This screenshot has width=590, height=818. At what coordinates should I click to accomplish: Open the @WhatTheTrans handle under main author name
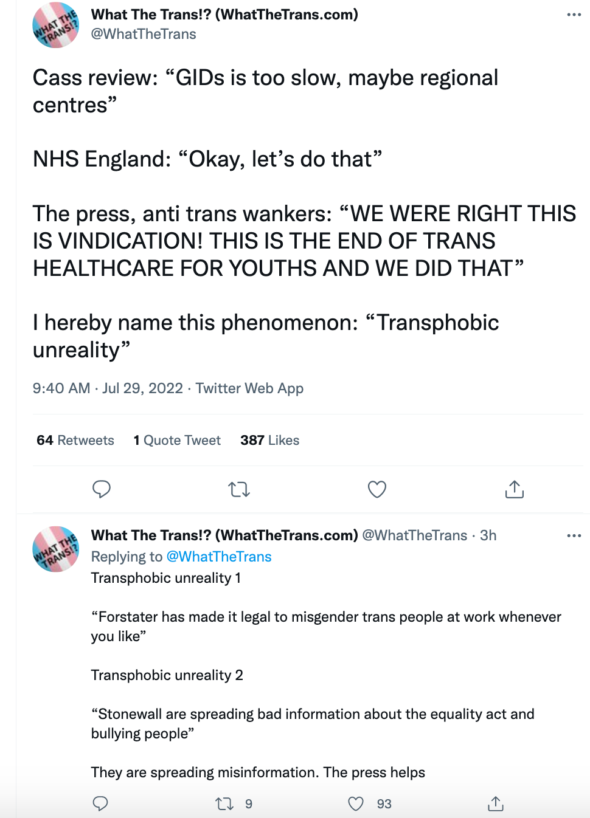tap(144, 34)
